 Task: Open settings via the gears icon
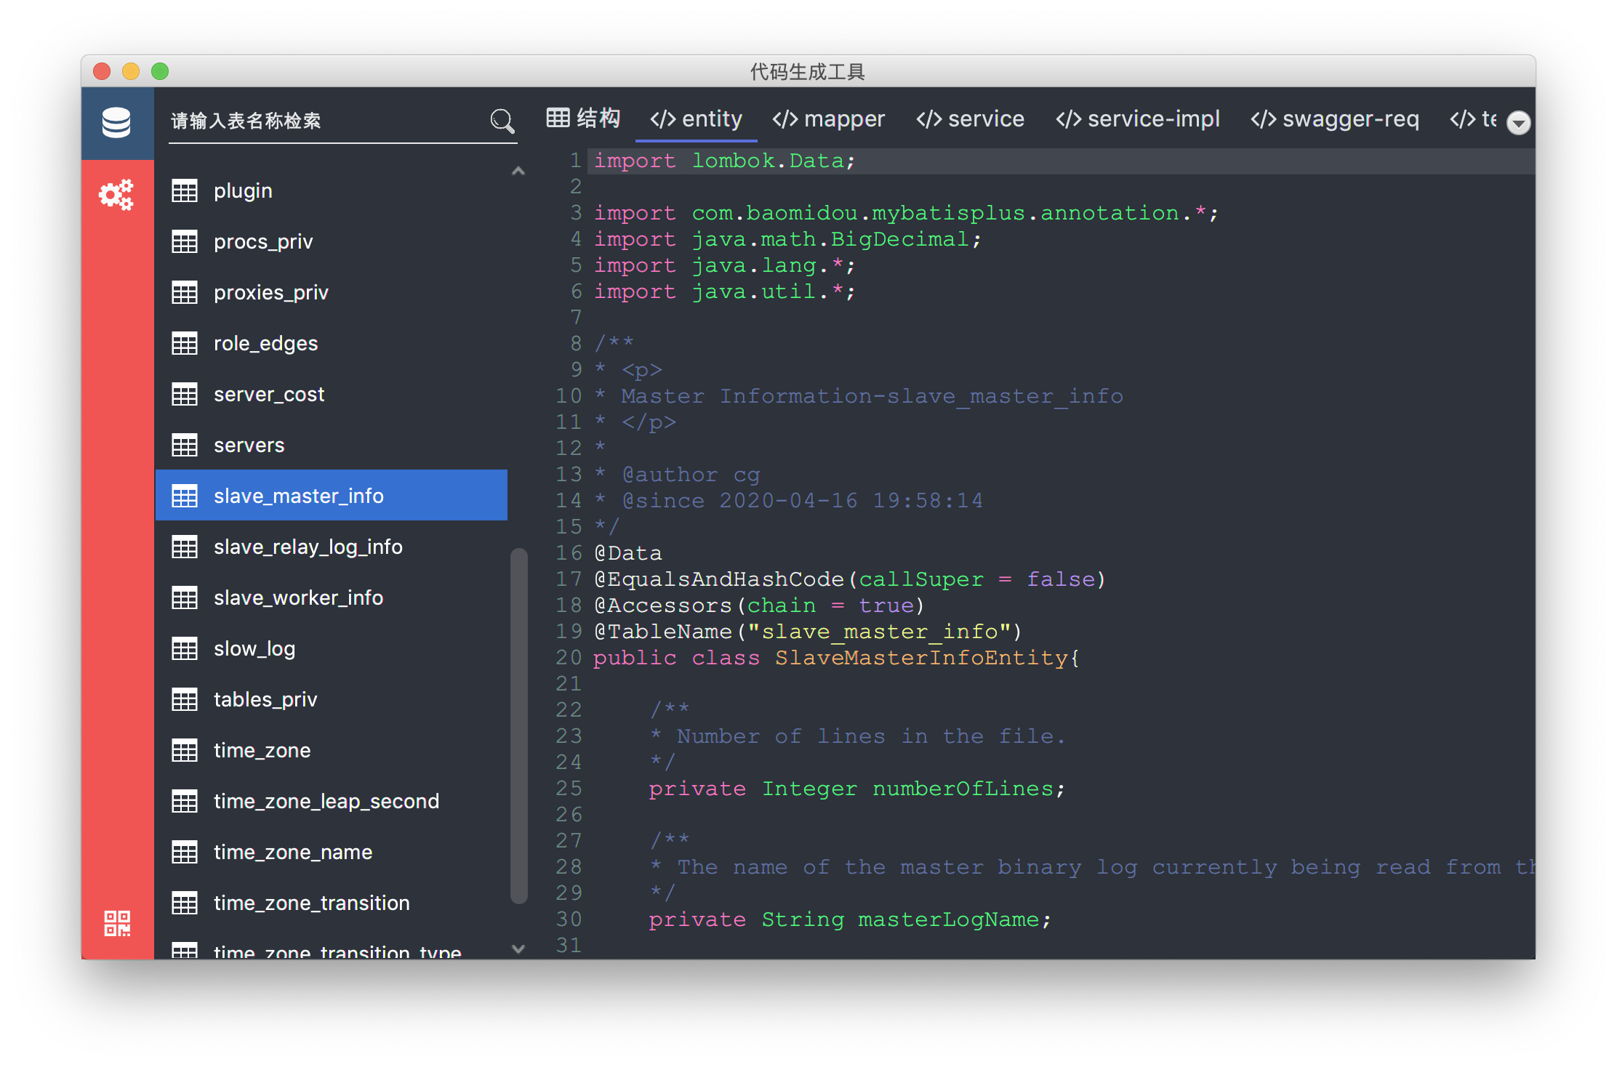click(x=116, y=195)
